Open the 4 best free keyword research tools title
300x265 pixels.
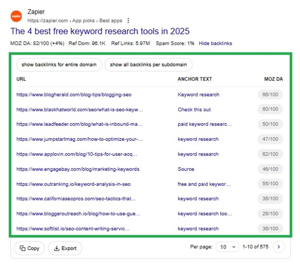pos(100,31)
